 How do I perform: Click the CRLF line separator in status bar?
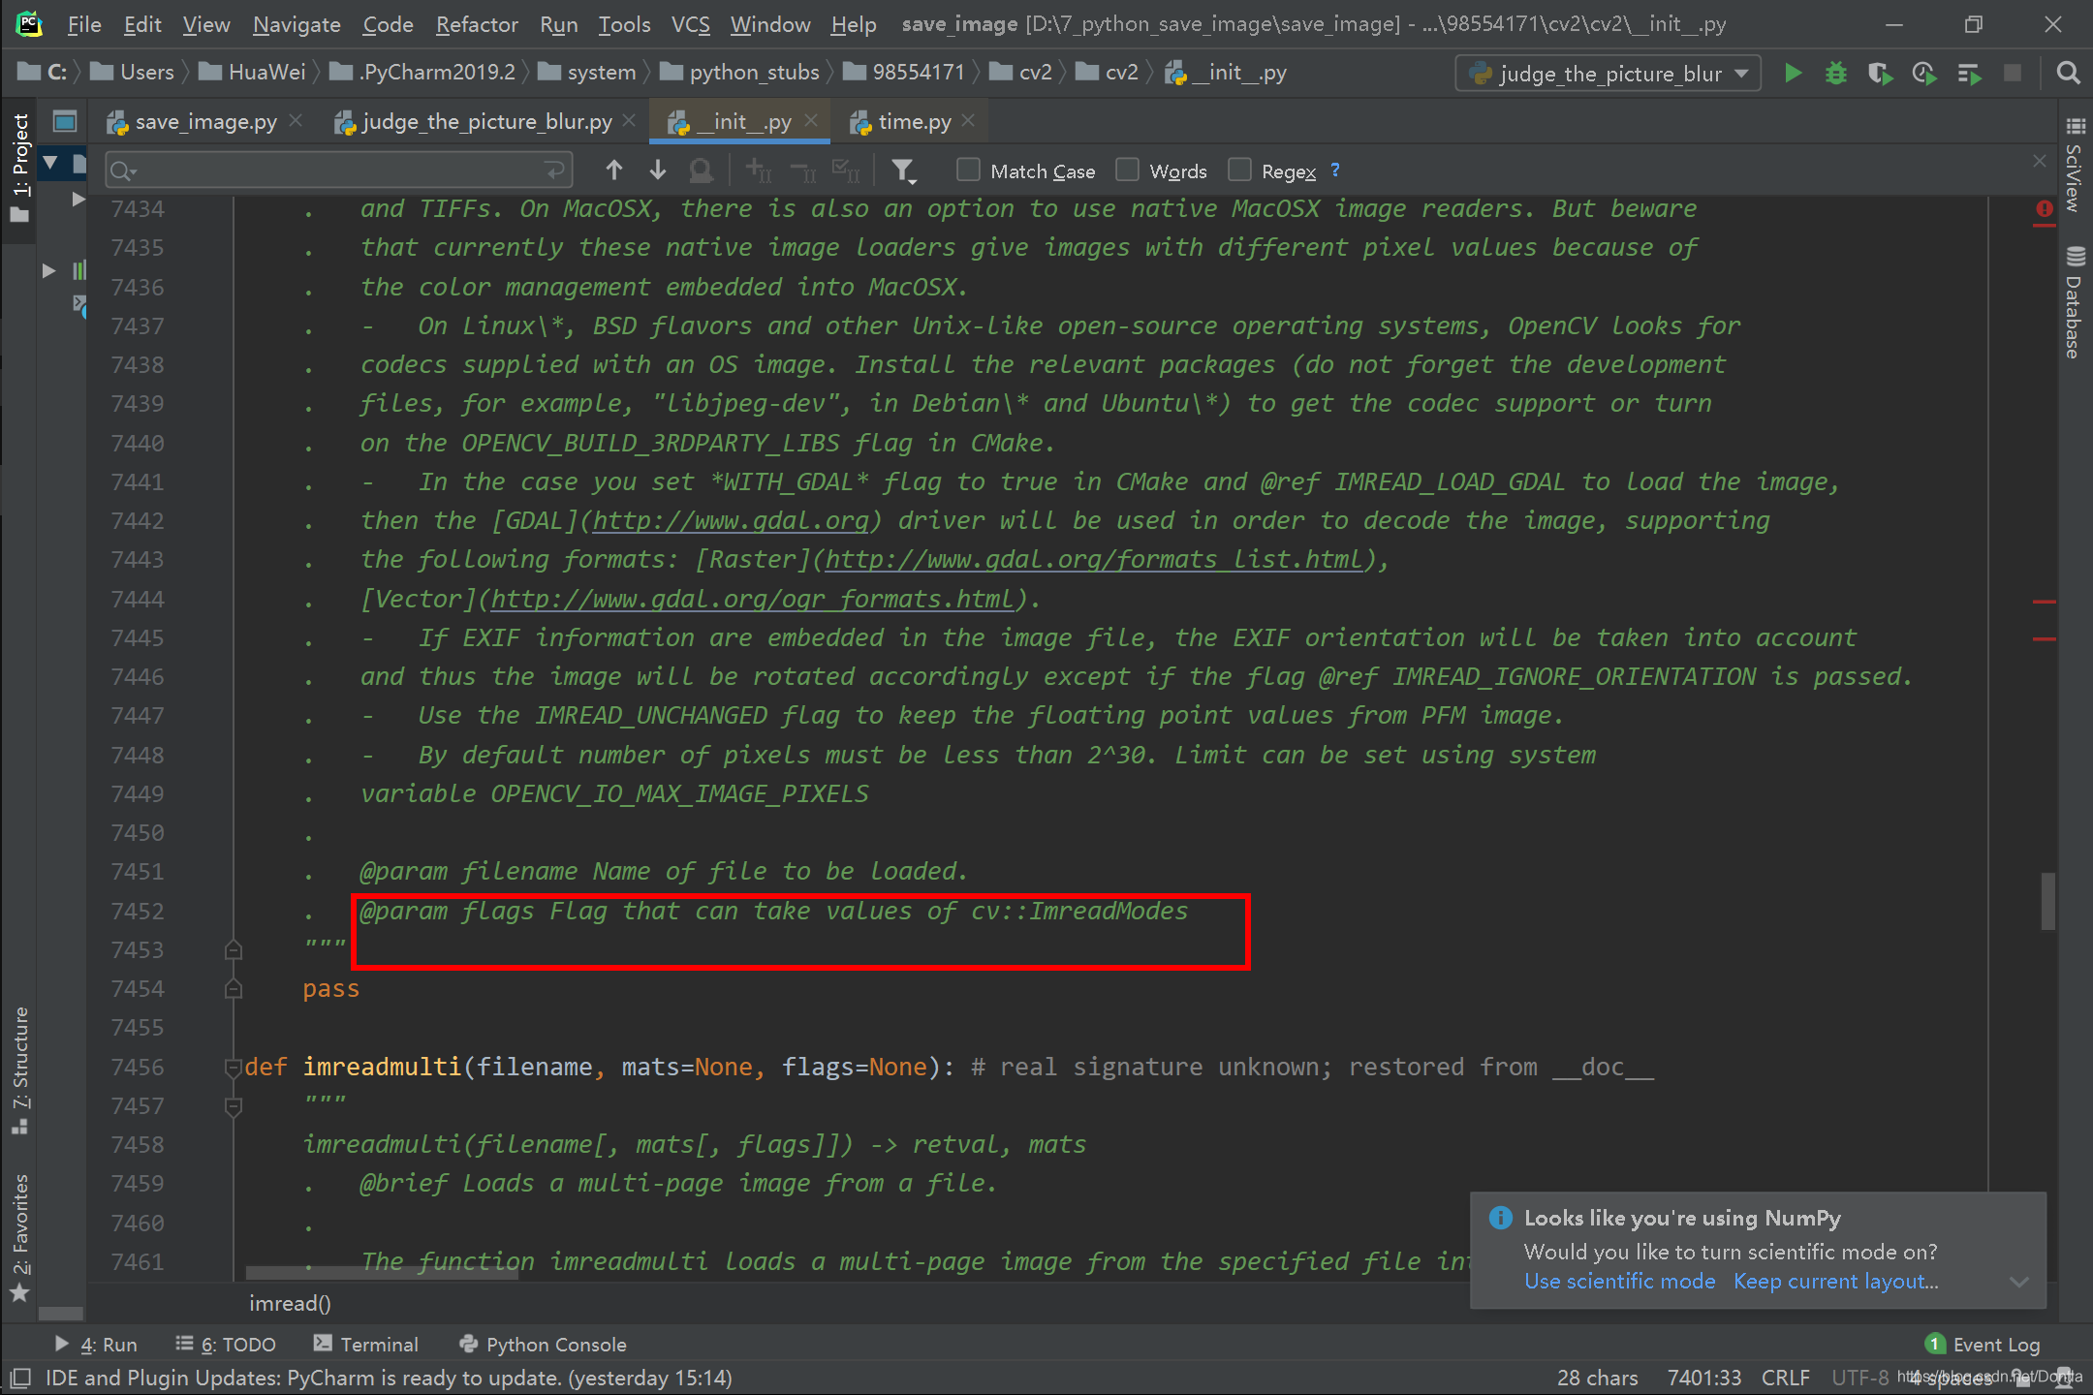pyautogui.click(x=1785, y=1378)
